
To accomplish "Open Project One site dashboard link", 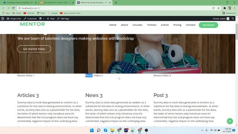I will coord(14,19).
